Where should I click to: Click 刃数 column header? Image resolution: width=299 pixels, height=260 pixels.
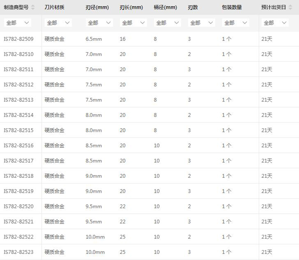click(193, 8)
